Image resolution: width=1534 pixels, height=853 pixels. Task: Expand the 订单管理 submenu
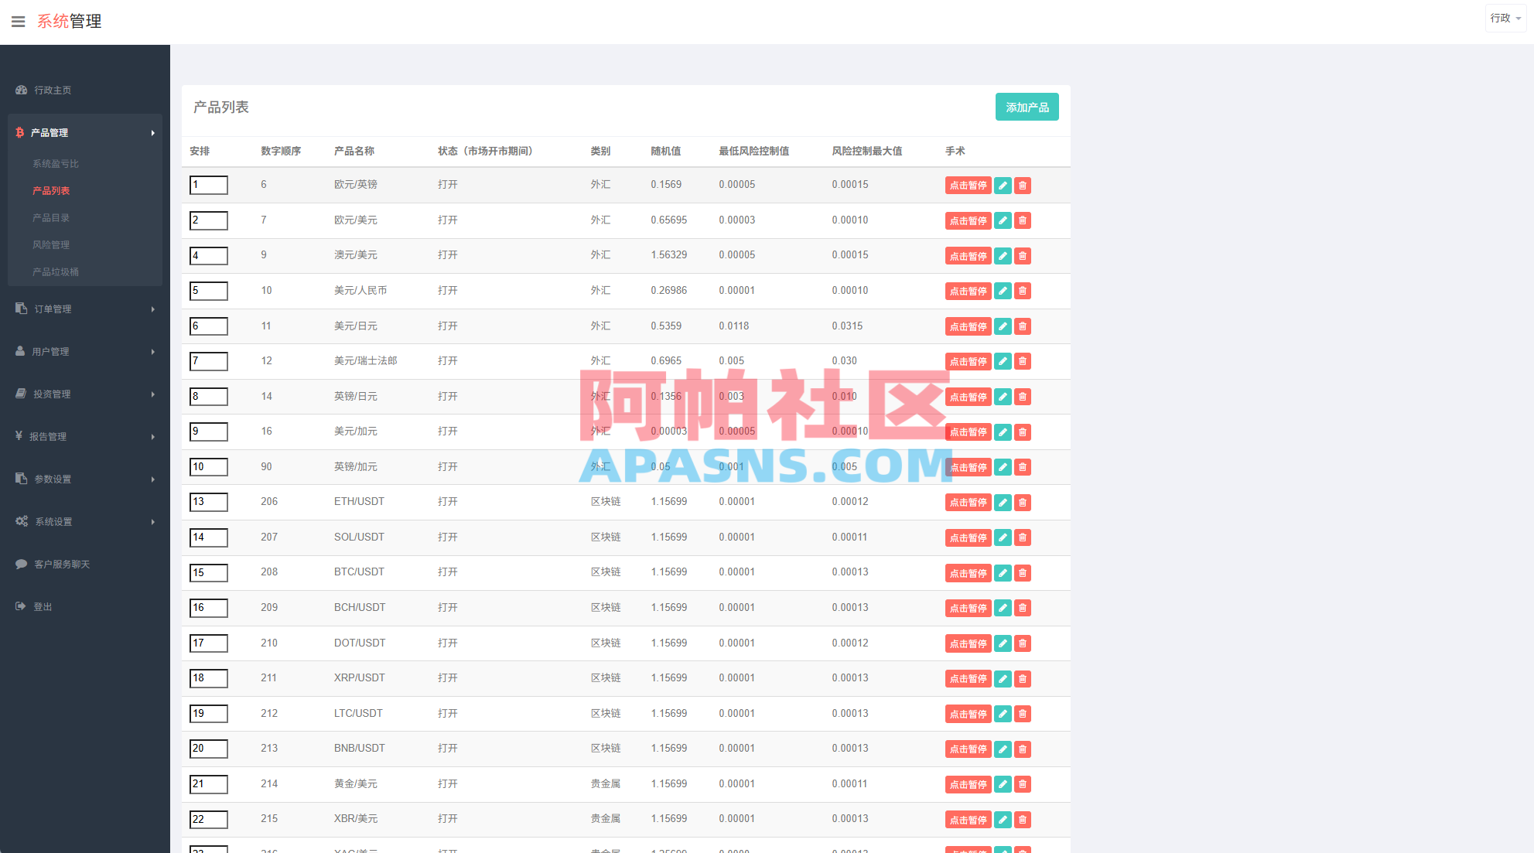pyautogui.click(x=152, y=308)
